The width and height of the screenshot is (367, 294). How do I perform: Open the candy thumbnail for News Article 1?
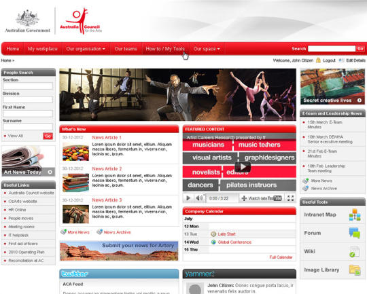[75, 151]
